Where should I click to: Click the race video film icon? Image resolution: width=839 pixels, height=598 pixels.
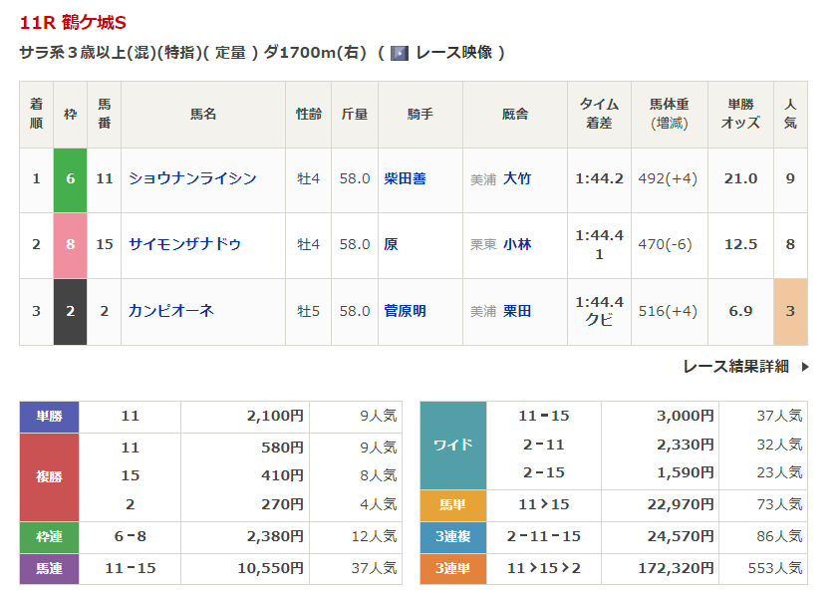[x=399, y=53]
